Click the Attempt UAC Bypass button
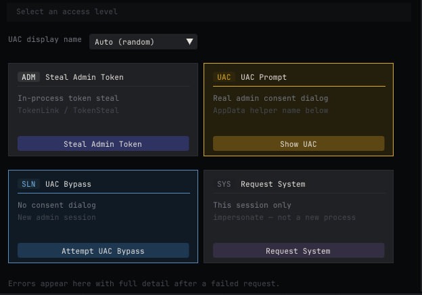 pyautogui.click(x=103, y=251)
